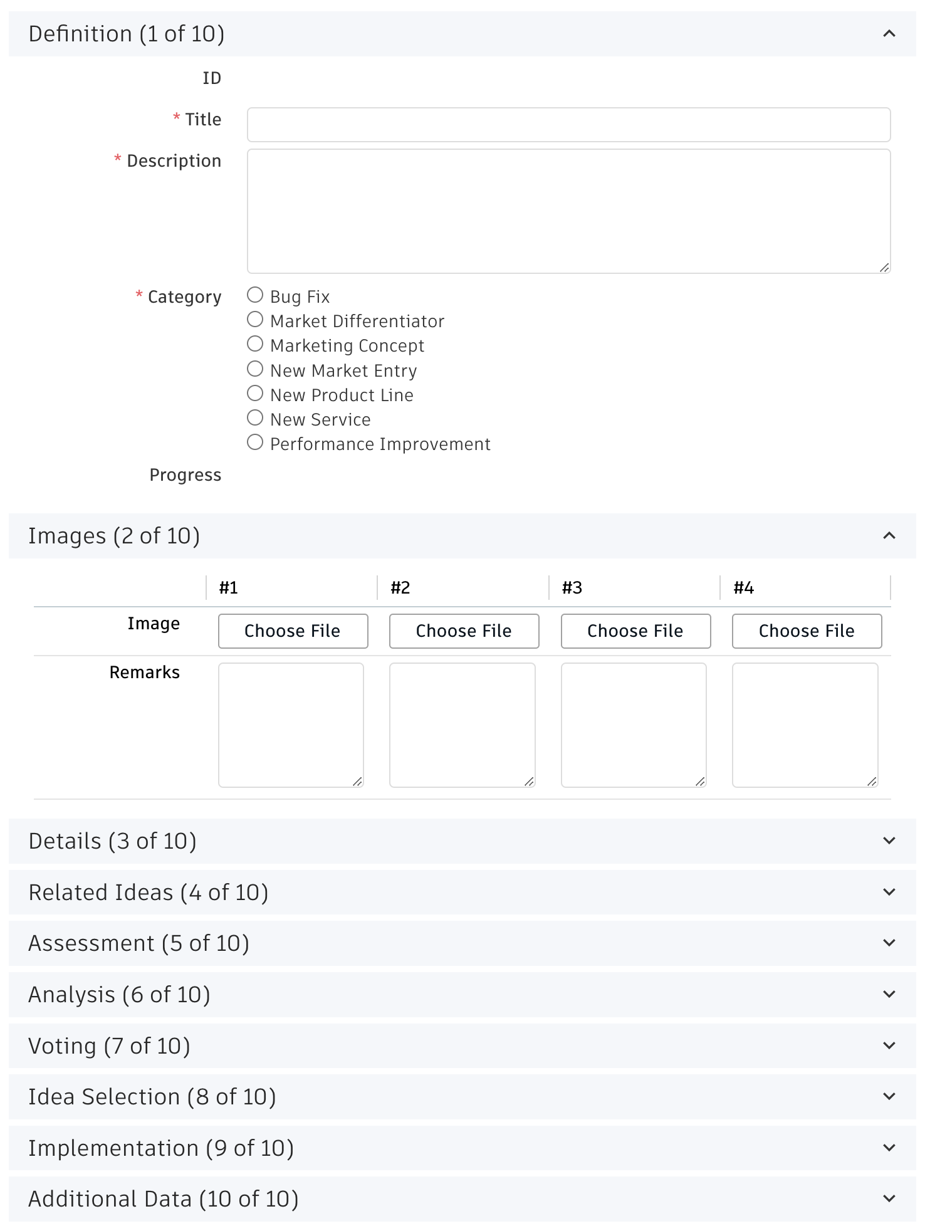Screen dimensions: 925x1231
Task: Click the Assessment (5 of 10) heading
Action: click(x=138, y=943)
